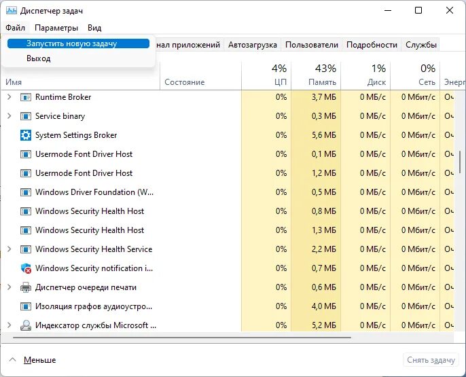The width and height of the screenshot is (466, 377).
Task: Click the Windows Driver Foundation process icon
Action: (x=26, y=192)
